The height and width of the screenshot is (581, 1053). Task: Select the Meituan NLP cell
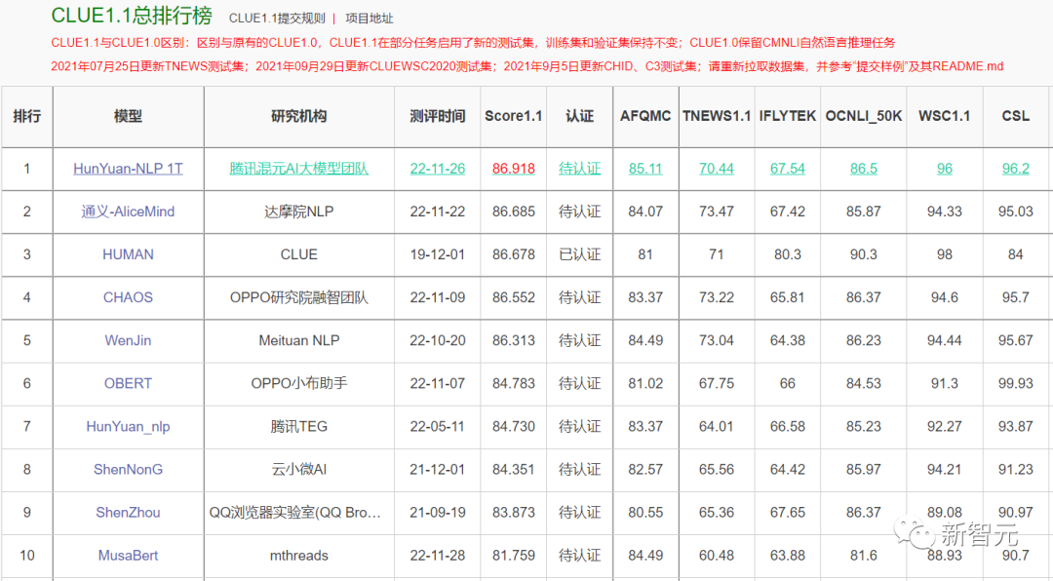pyautogui.click(x=299, y=340)
